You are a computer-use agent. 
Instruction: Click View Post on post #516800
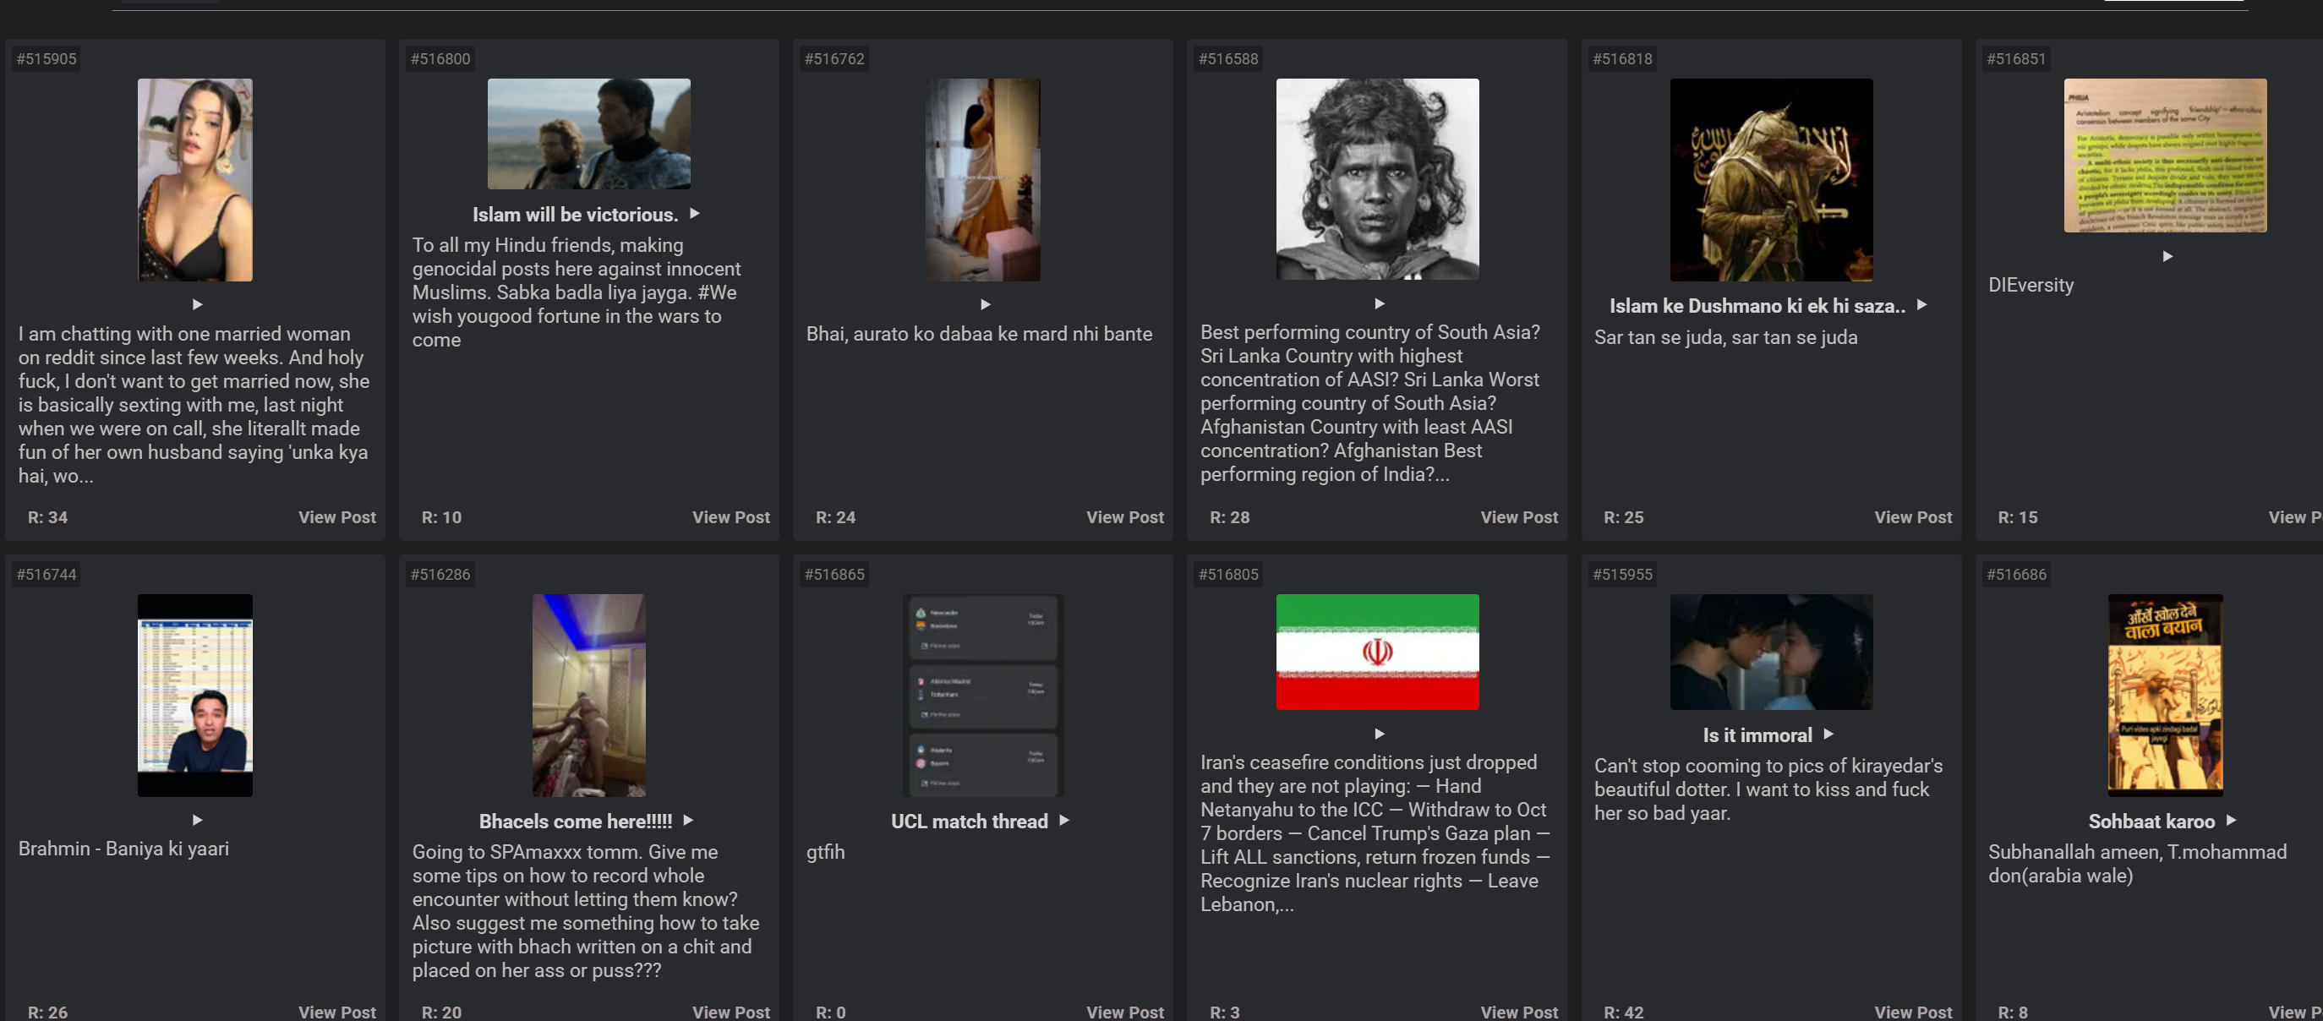pyautogui.click(x=730, y=516)
